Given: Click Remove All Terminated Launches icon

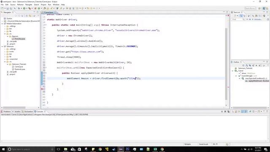Looking at the screenshot, I should point(228,111).
